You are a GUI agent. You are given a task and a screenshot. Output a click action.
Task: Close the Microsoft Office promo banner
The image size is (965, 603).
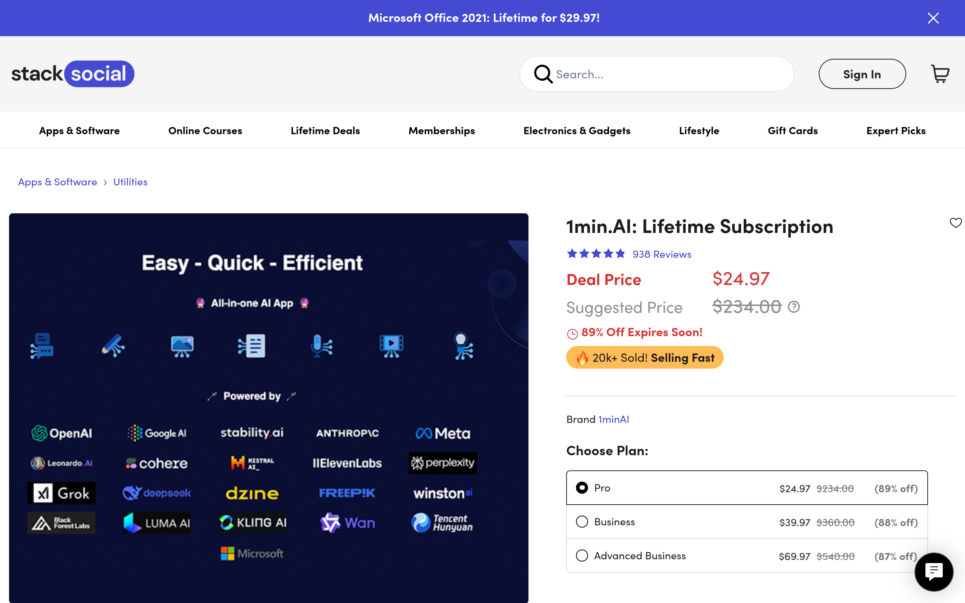pyautogui.click(x=933, y=18)
